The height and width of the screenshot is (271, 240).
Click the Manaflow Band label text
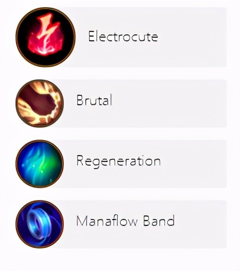click(x=125, y=221)
